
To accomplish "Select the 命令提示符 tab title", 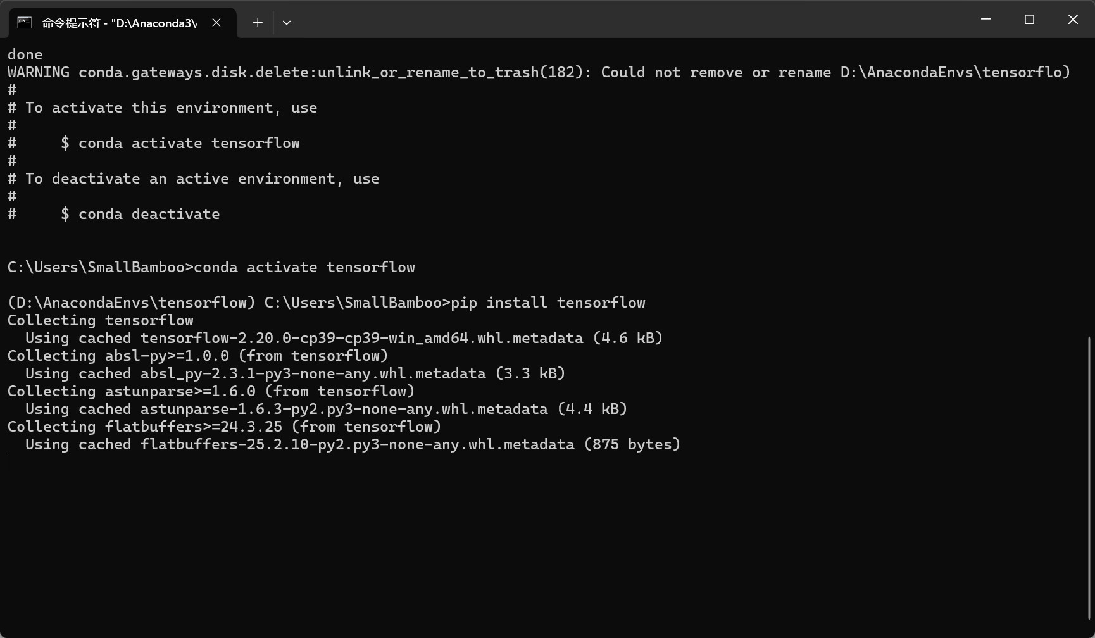I will [x=120, y=23].
